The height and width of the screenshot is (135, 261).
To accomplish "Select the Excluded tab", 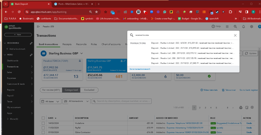I will click(89, 90).
